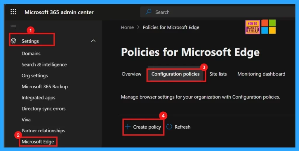Collapse the Settings section chevron
The width and height of the screenshot is (299, 151).
tap(93, 41)
